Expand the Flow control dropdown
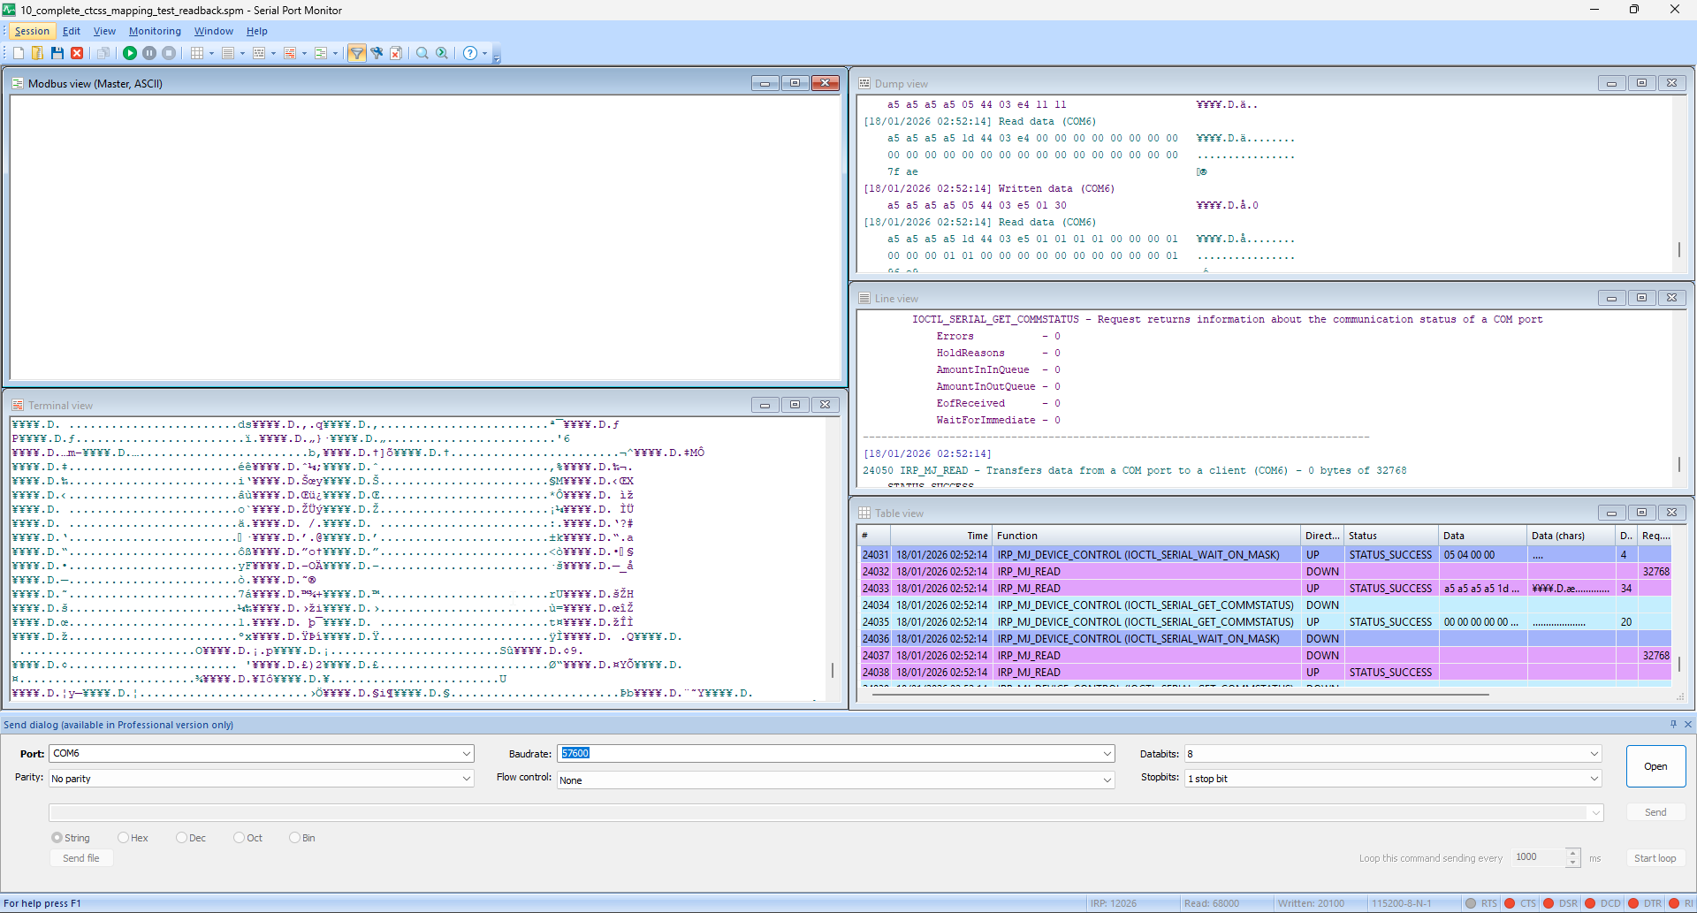 1107,780
